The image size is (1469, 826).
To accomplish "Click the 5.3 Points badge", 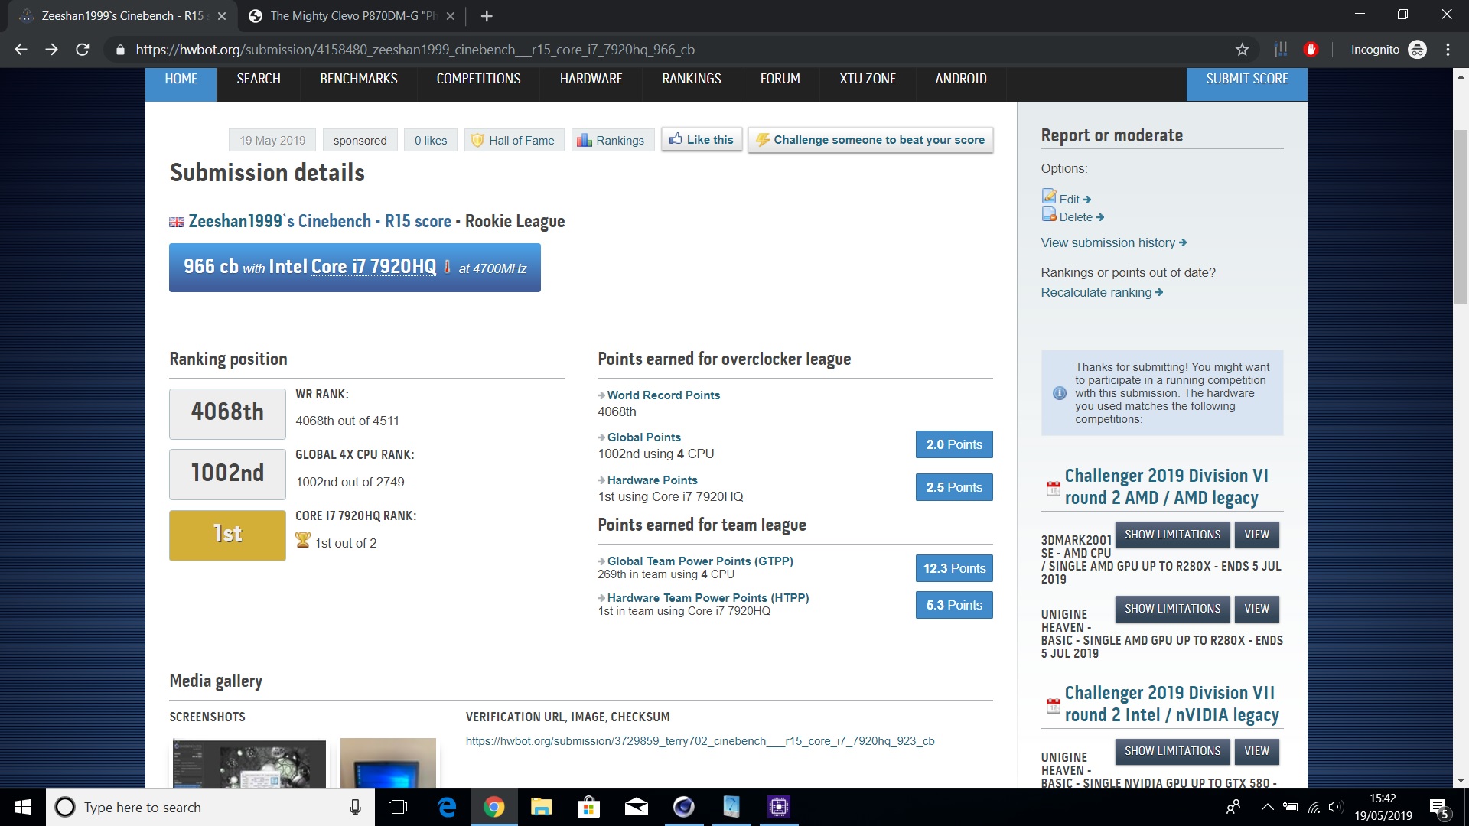I will point(954,605).
